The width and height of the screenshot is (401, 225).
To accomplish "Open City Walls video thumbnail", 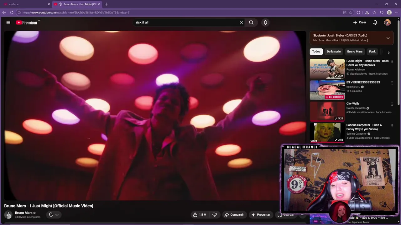I will (x=327, y=111).
